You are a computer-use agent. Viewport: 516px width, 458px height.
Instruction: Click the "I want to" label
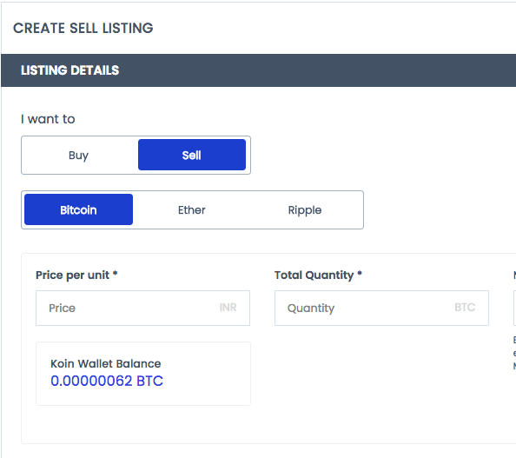48,119
